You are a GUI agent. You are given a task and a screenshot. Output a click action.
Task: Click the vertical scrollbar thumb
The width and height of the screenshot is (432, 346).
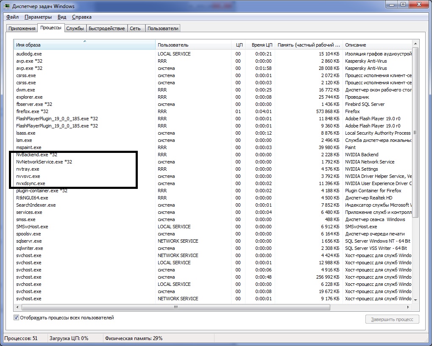(415, 133)
